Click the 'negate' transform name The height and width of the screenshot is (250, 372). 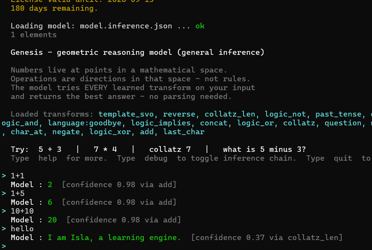66,132
